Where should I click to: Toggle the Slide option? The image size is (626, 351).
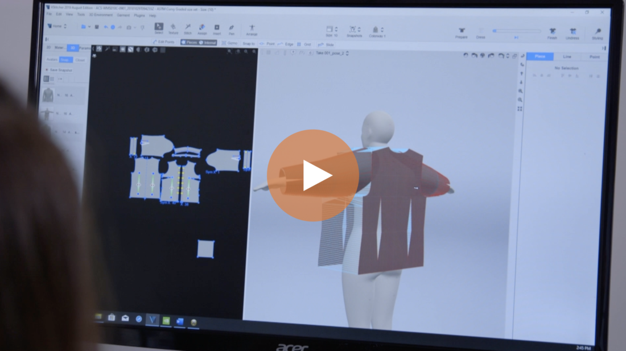(326, 45)
